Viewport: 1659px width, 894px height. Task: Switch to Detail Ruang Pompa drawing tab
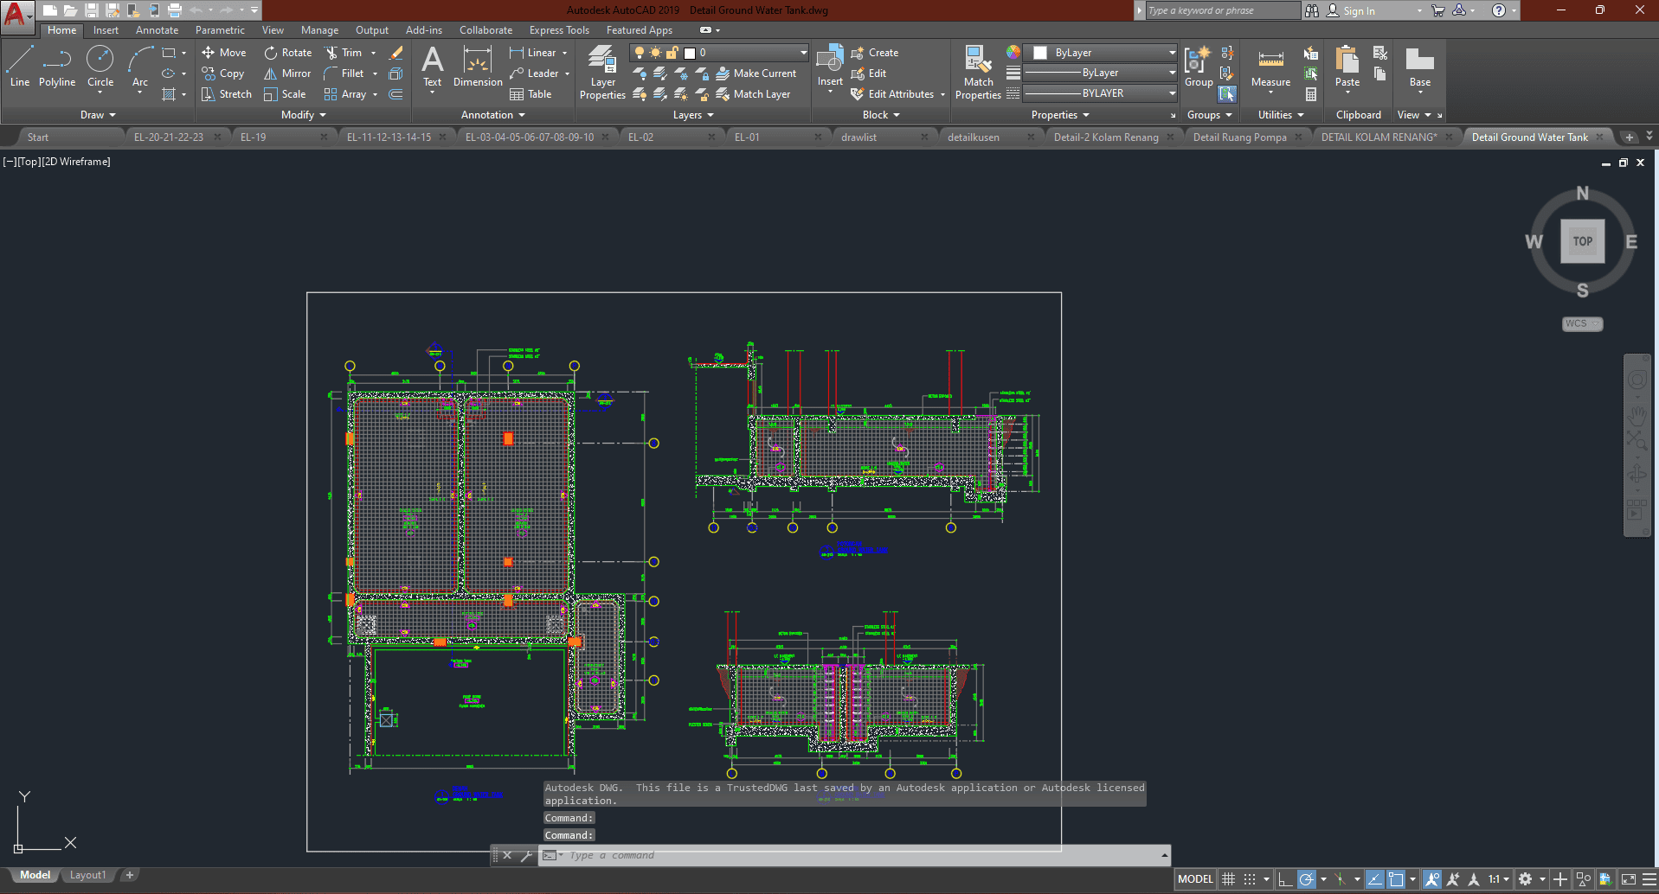pyautogui.click(x=1239, y=137)
